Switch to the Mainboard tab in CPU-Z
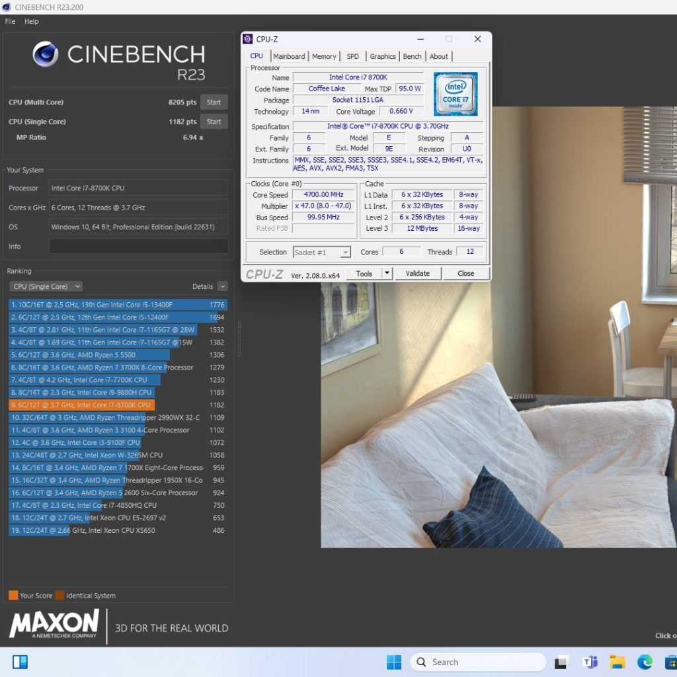677x677 pixels. pos(289,57)
